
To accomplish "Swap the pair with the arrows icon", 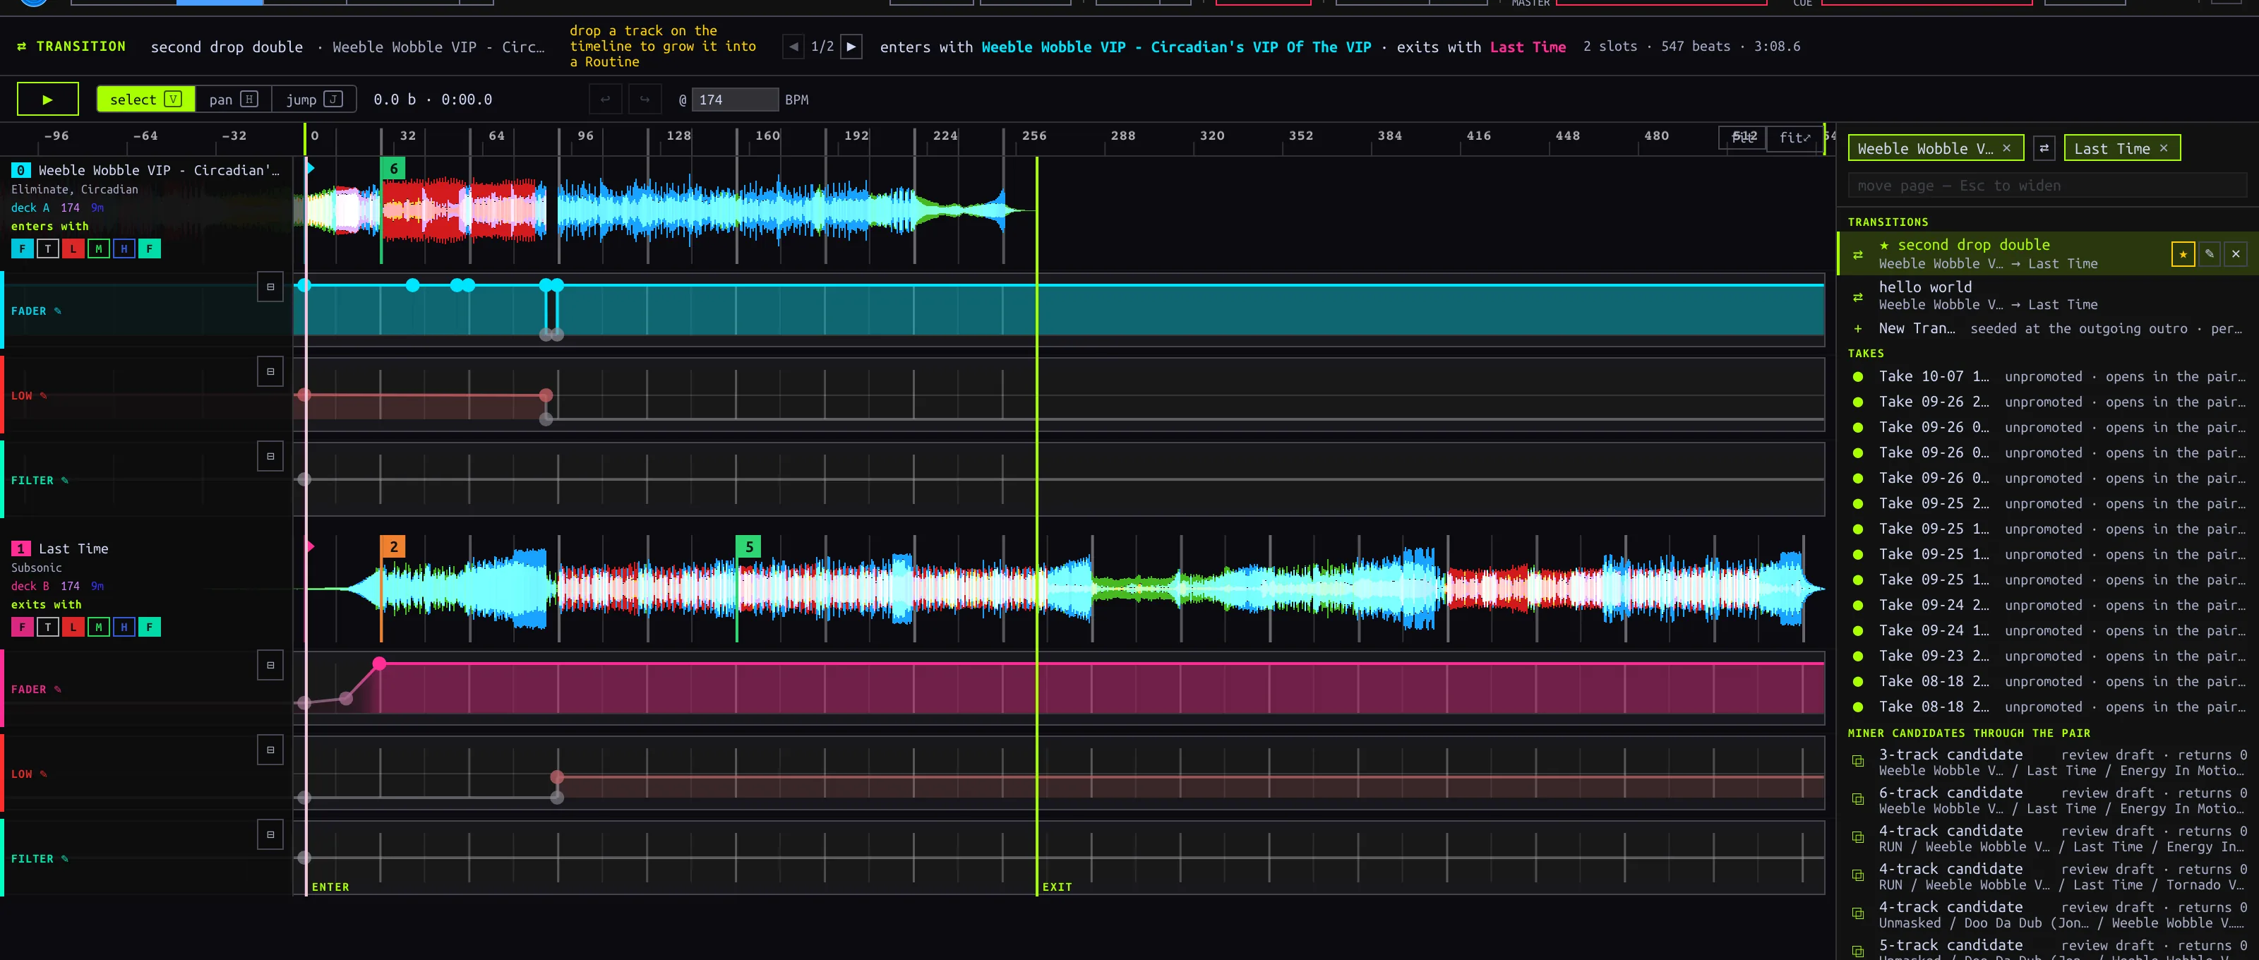I will point(2044,148).
